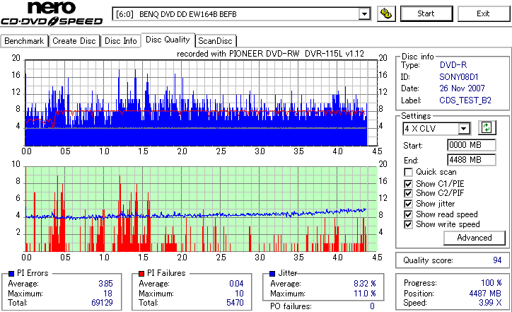512x312 pixels.
Task: Click the Start button
Action: pos(426,13)
